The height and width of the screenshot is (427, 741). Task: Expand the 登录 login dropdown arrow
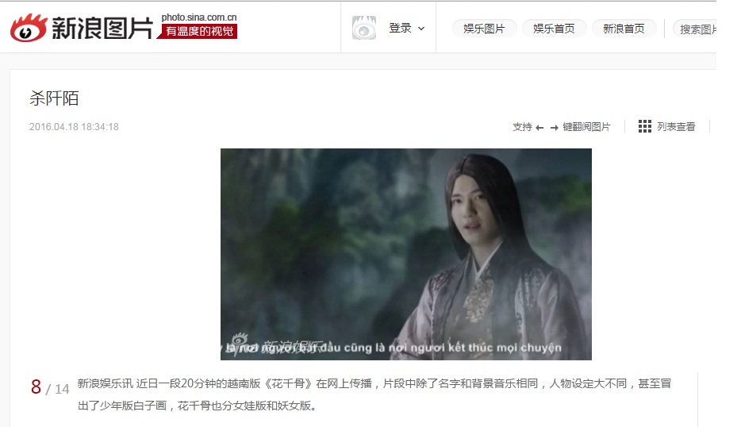pyautogui.click(x=421, y=29)
